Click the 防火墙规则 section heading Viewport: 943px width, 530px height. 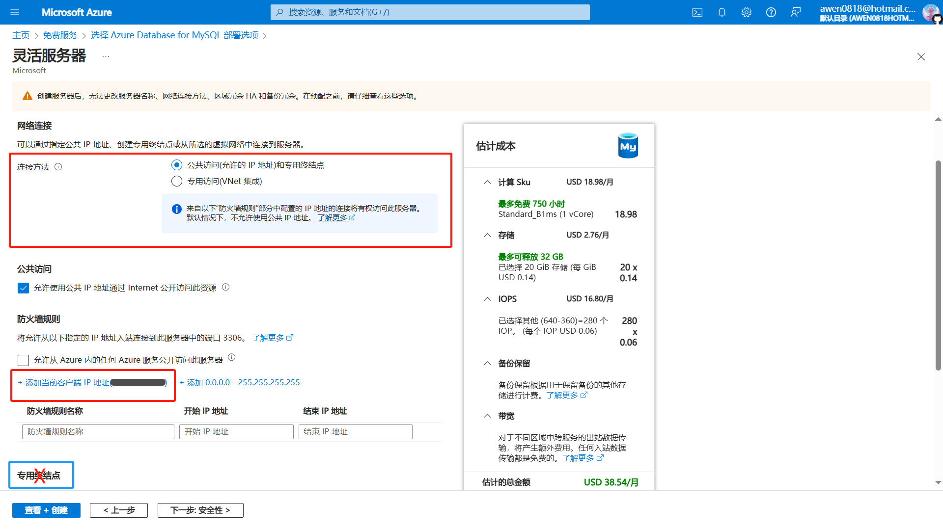click(38, 319)
